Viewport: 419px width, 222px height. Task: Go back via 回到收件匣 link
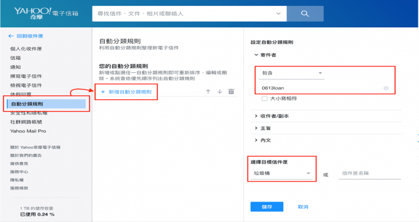pos(26,36)
